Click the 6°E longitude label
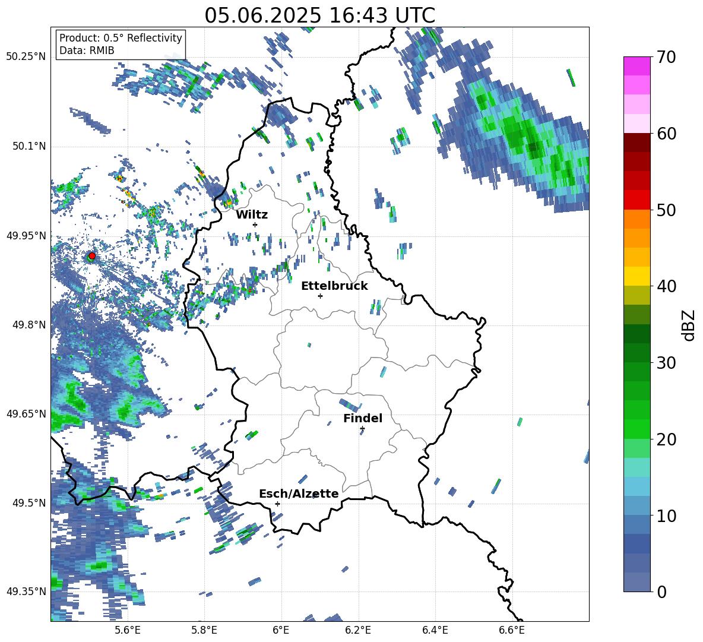Viewport: 703px width, 642px height. (x=281, y=630)
